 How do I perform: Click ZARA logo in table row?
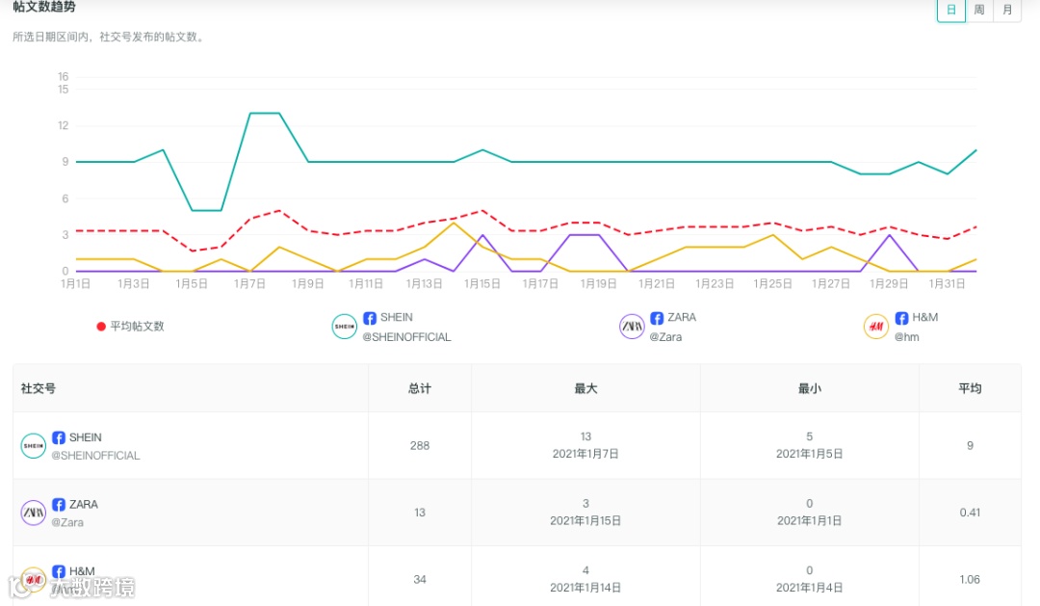(x=33, y=514)
